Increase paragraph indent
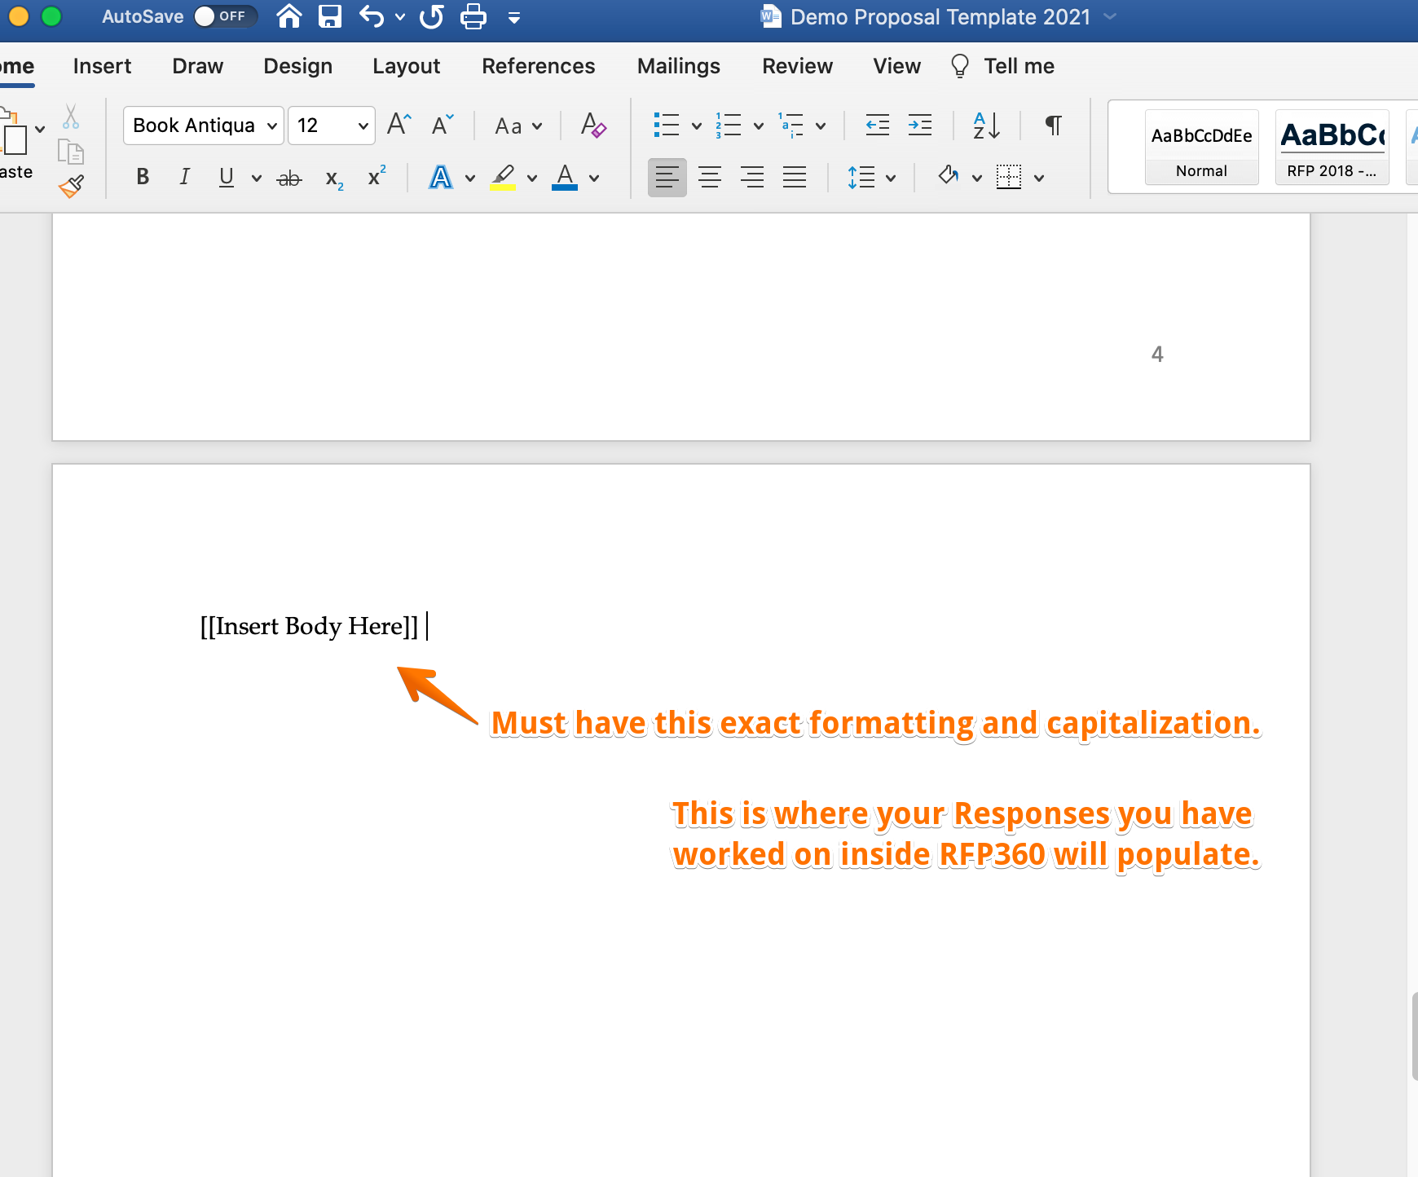 pos(920,125)
